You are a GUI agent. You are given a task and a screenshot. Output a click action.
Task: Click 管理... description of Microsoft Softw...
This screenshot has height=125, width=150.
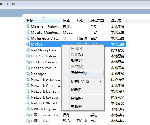click(67, 26)
